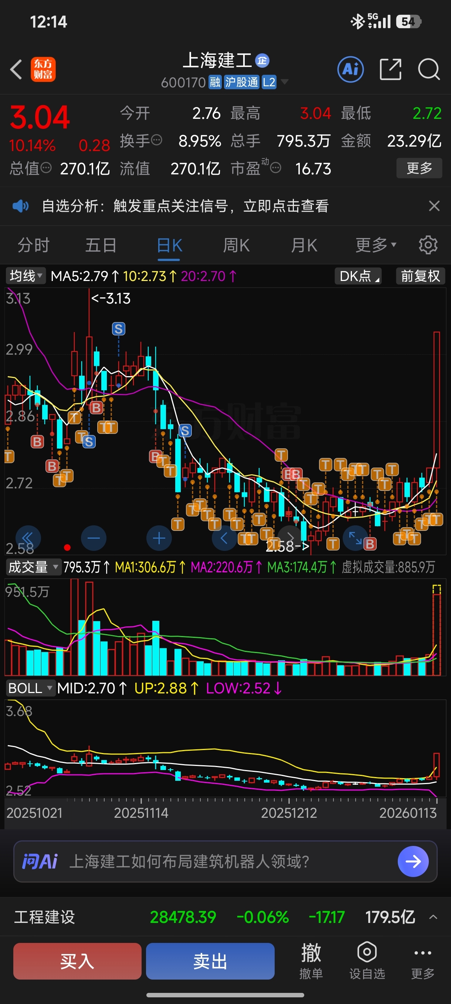This screenshot has width=451, height=1004.
Task: Tap the 问Ai question input field
Action: point(225,861)
